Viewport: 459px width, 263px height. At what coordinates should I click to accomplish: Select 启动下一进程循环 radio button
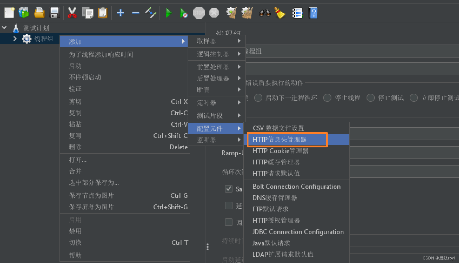pyautogui.click(x=258, y=98)
